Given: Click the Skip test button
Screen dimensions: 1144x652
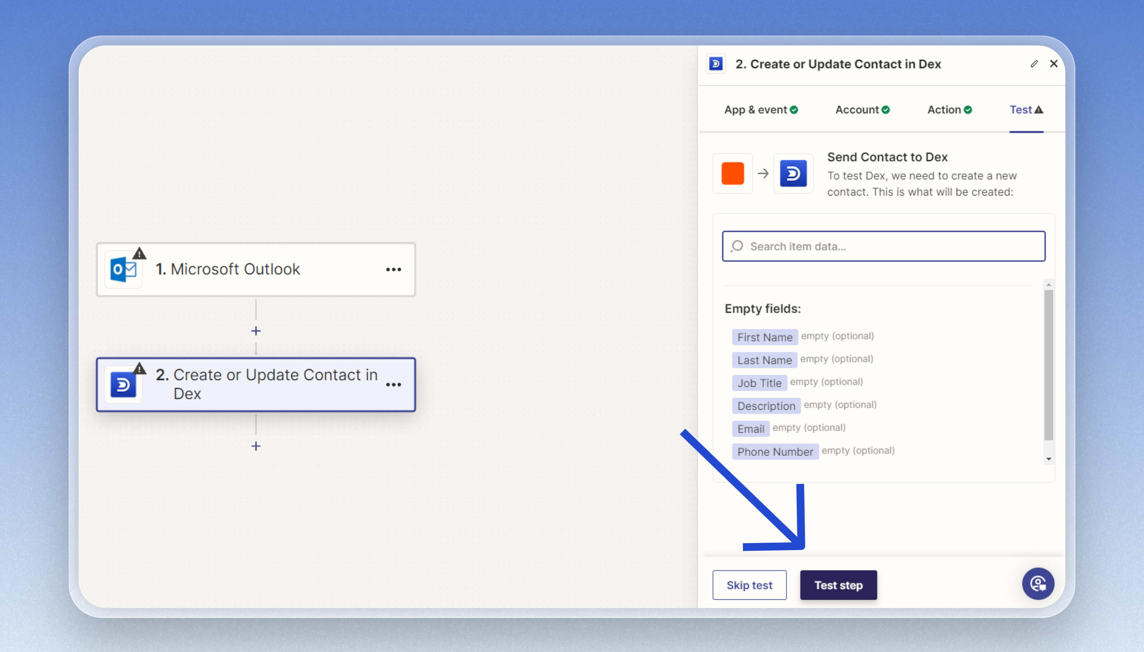Looking at the screenshot, I should (749, 585).
